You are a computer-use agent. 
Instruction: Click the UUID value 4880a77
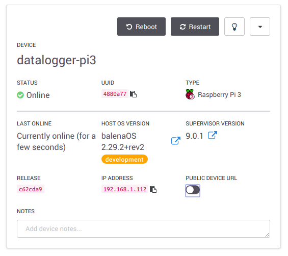coord(115,94)
